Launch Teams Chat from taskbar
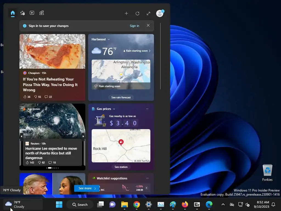This screenshot has width=281, height=211. click(112, 204)
